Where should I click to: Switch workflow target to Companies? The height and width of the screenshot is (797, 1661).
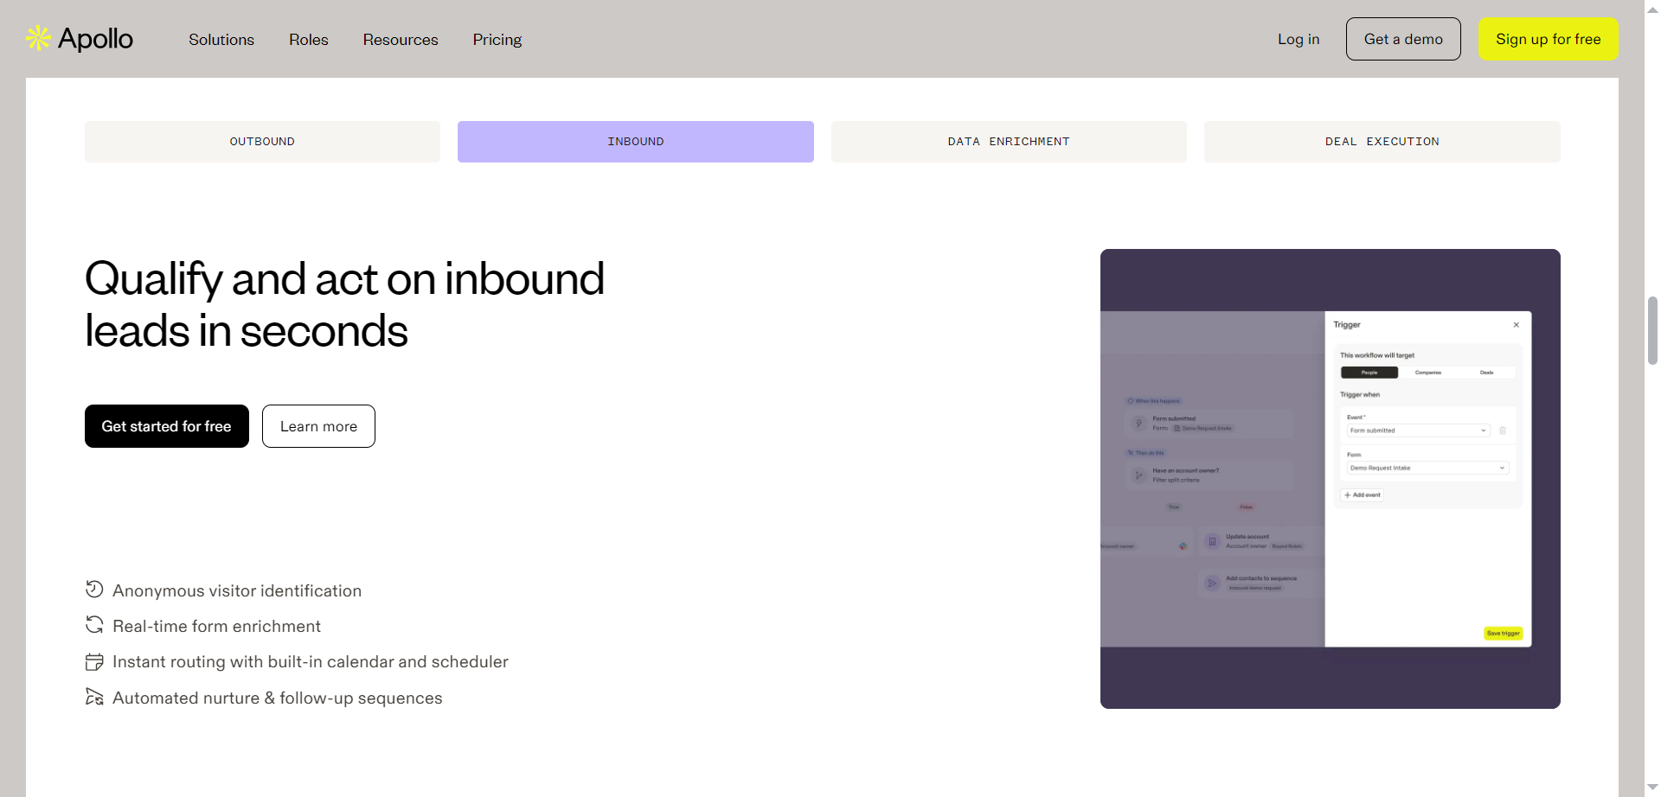pos(1428,372)
